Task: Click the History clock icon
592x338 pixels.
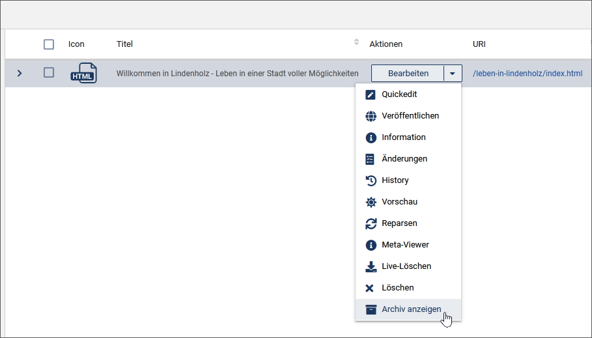Action: pyautogui.click(x=371, y=180)
